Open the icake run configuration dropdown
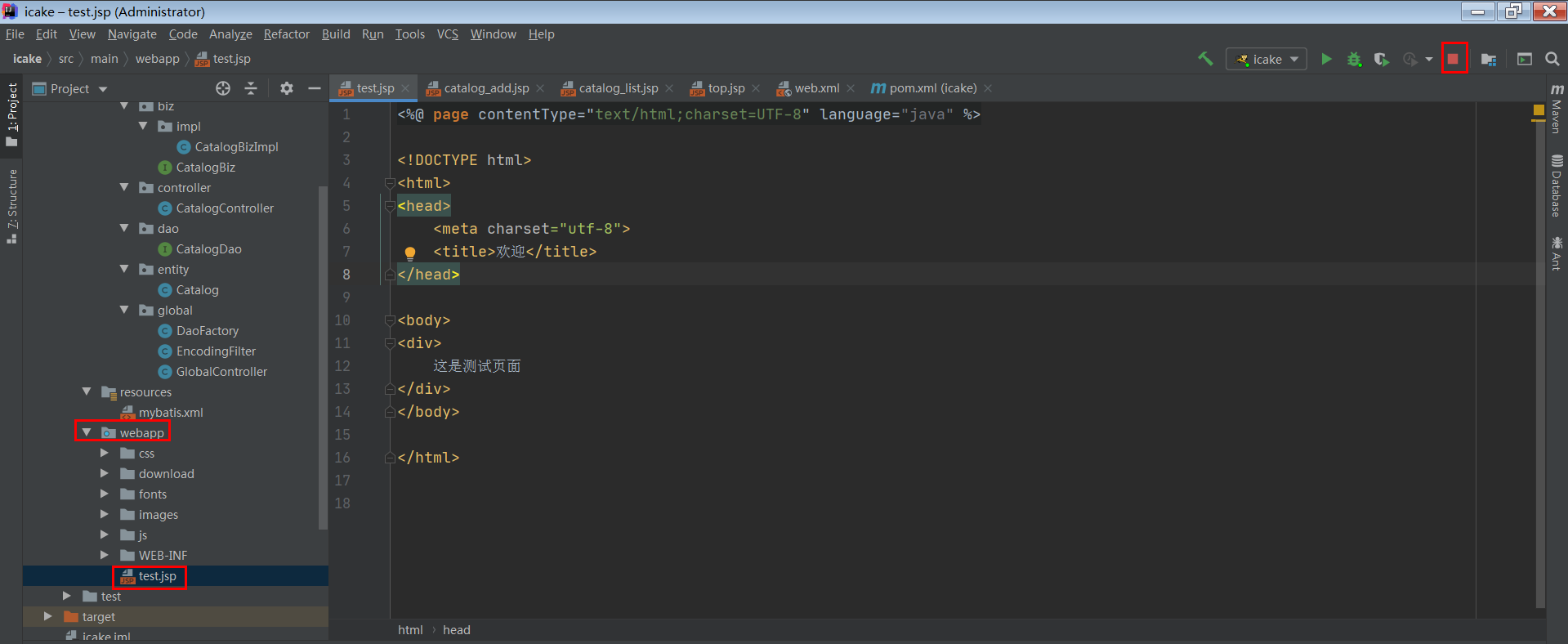Screen dimensions: 1568x644 [x=1266, y=59]
